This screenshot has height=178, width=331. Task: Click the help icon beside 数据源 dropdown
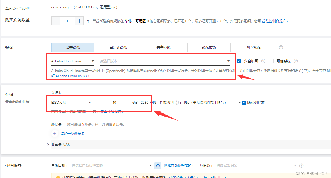pos(301,165)
